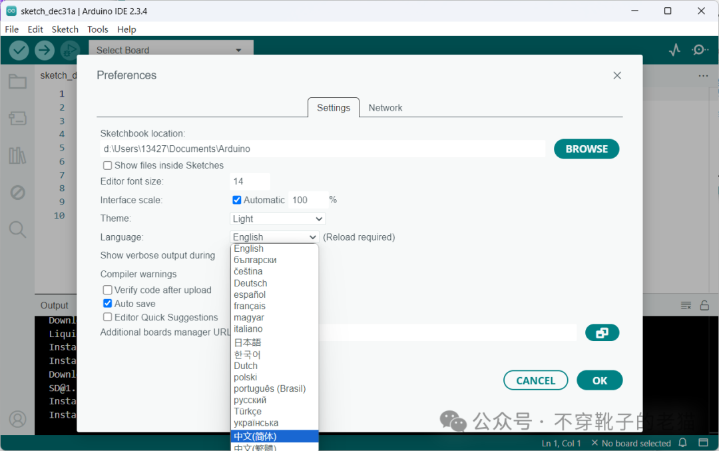Click the notifications bell in status bar
The height and width of the screenshot is (451, 719).
pos(682,443)
